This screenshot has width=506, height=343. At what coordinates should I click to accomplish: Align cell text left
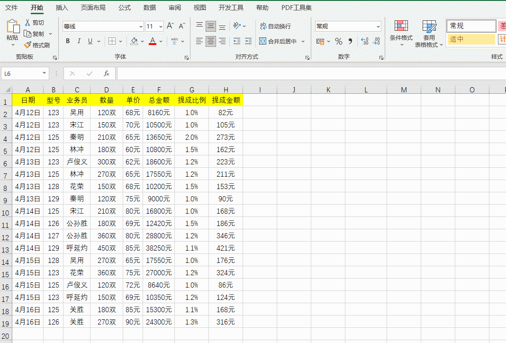(x=199, y=41)
